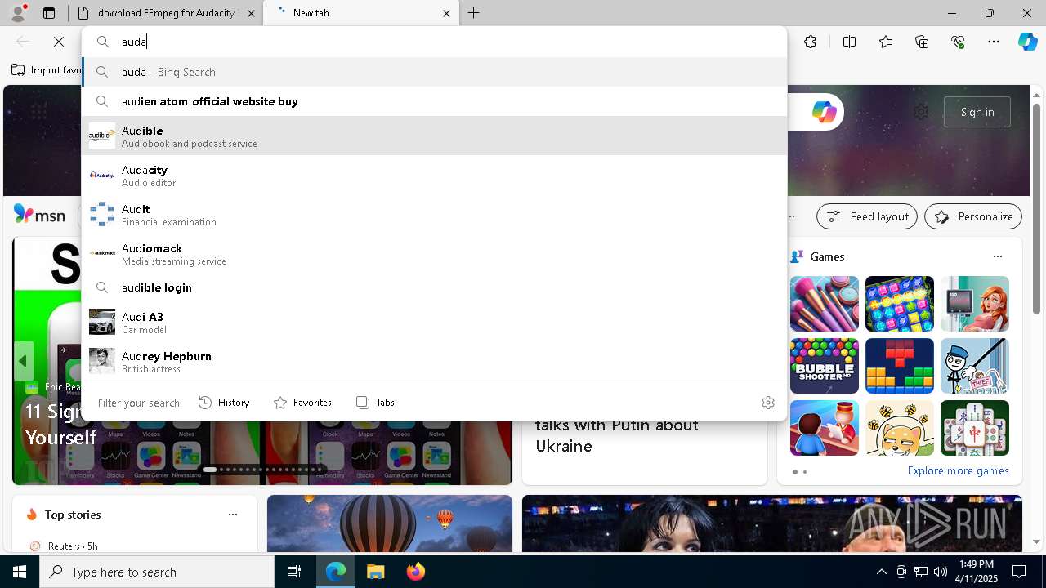Switch to the New tab tab
This screenshot has height=588, width=1046.
click(361, 13)
